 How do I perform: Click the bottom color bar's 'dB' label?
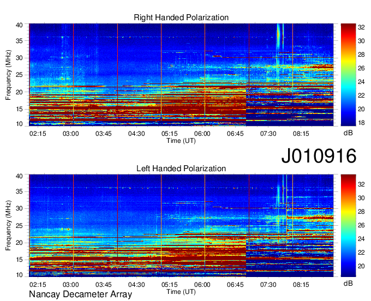pos(348,283)
